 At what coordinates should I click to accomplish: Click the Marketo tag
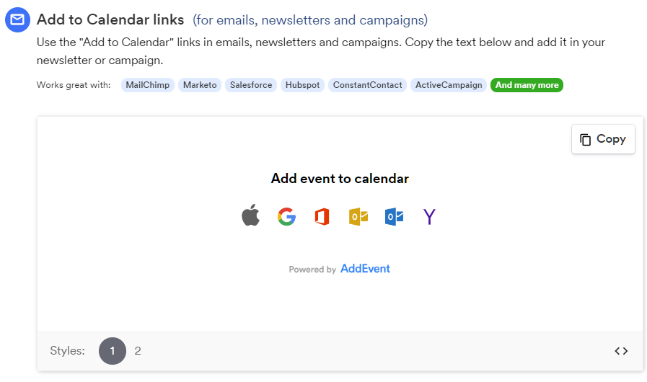coord(200,85)
